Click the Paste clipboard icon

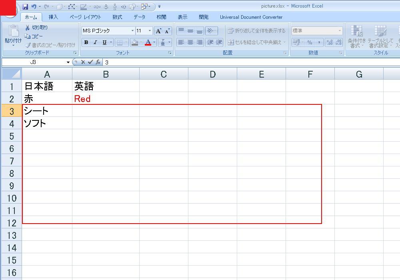pyautogui.click(x=13, y=31)
